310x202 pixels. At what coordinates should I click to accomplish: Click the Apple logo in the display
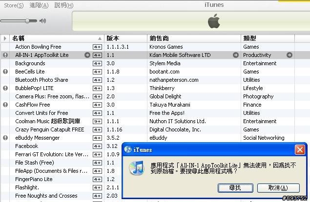tap(214, 21)
